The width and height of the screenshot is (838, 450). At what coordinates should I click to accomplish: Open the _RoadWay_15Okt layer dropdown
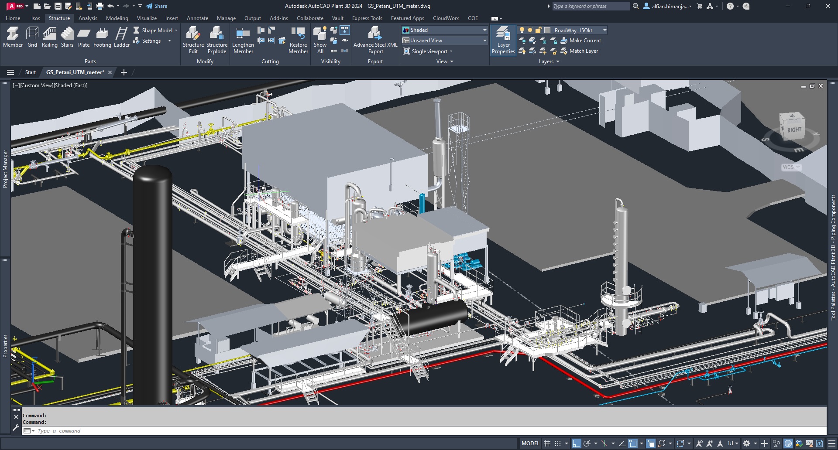point(604,30)
